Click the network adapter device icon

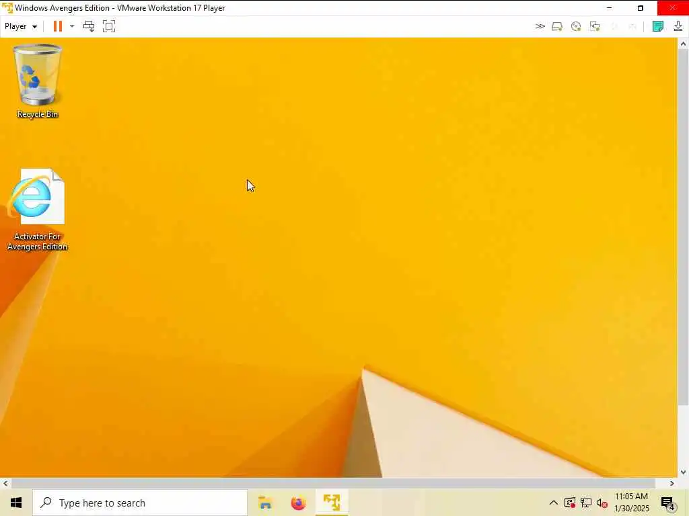coord(595,26)
